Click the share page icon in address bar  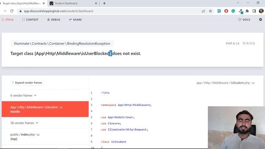click(x=203, y=11)
